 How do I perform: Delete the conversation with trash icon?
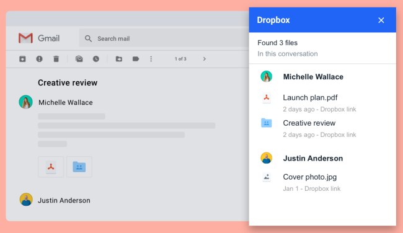coord(56,59)
